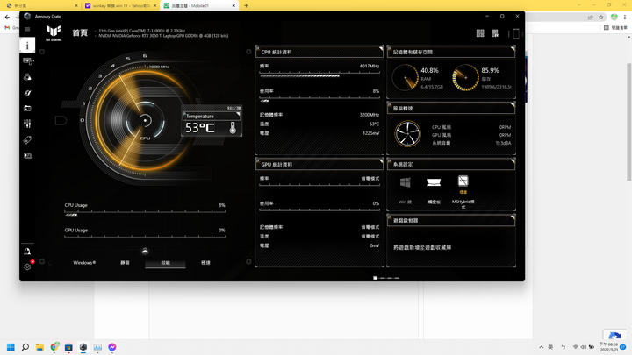Image resolution: width=632 pixels, height=355 pixels.
Task: Click the CPU Usage bar under gauge
Action: click(x=145, y=213)
